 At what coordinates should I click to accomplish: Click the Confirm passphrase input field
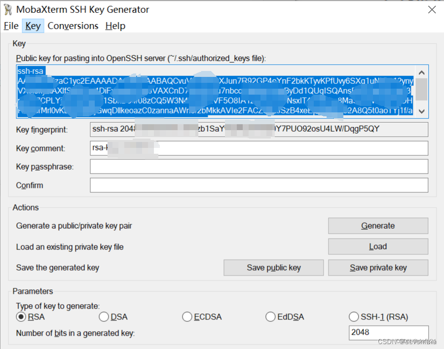coord(259,185)
